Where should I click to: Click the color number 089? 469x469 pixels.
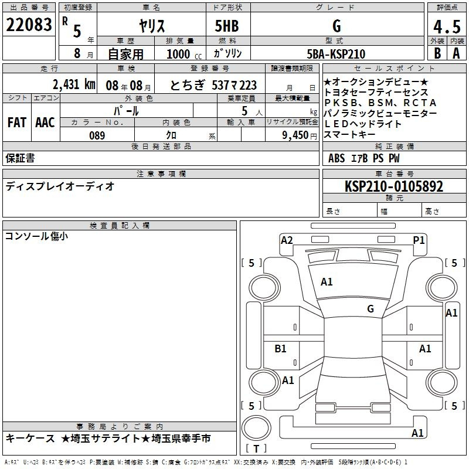point(97,135)
